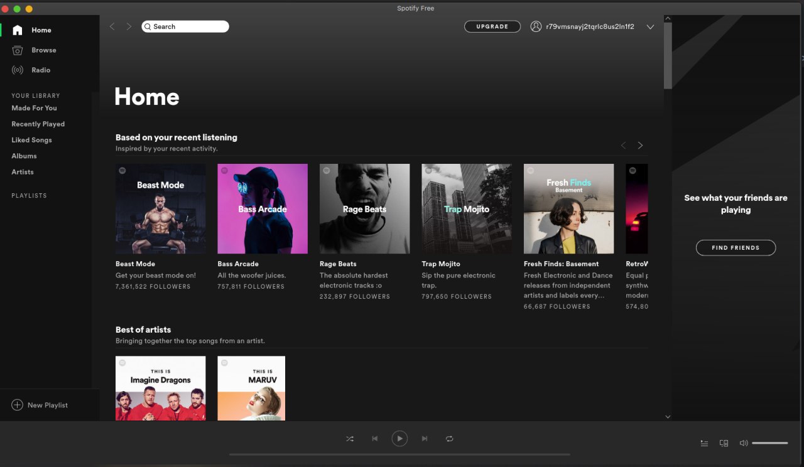Open Home in the sidebar
Image resolution: width=804 pixels, height=467 pixels.
click(x=41, y=30)
